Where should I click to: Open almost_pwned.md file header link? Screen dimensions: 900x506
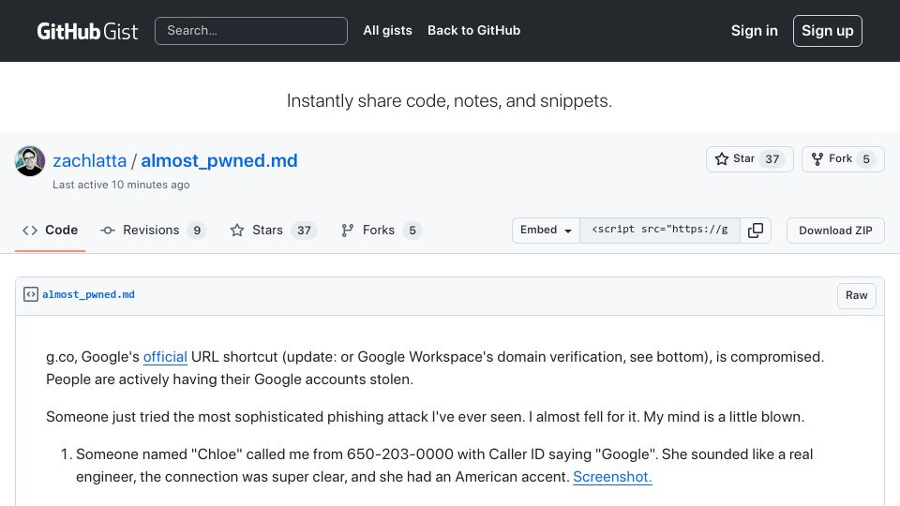pyautogui.click(x=88, y=294)
